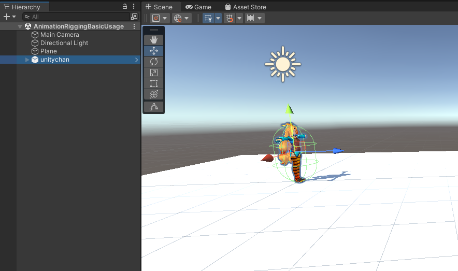Toggle grid snapping button
458x271 pixels.
(230, 18)
